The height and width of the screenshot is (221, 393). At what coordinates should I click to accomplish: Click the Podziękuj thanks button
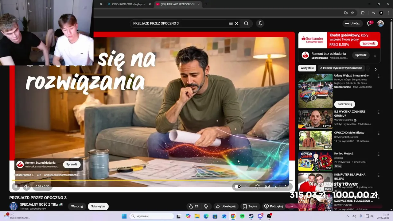tap(274, 206)
